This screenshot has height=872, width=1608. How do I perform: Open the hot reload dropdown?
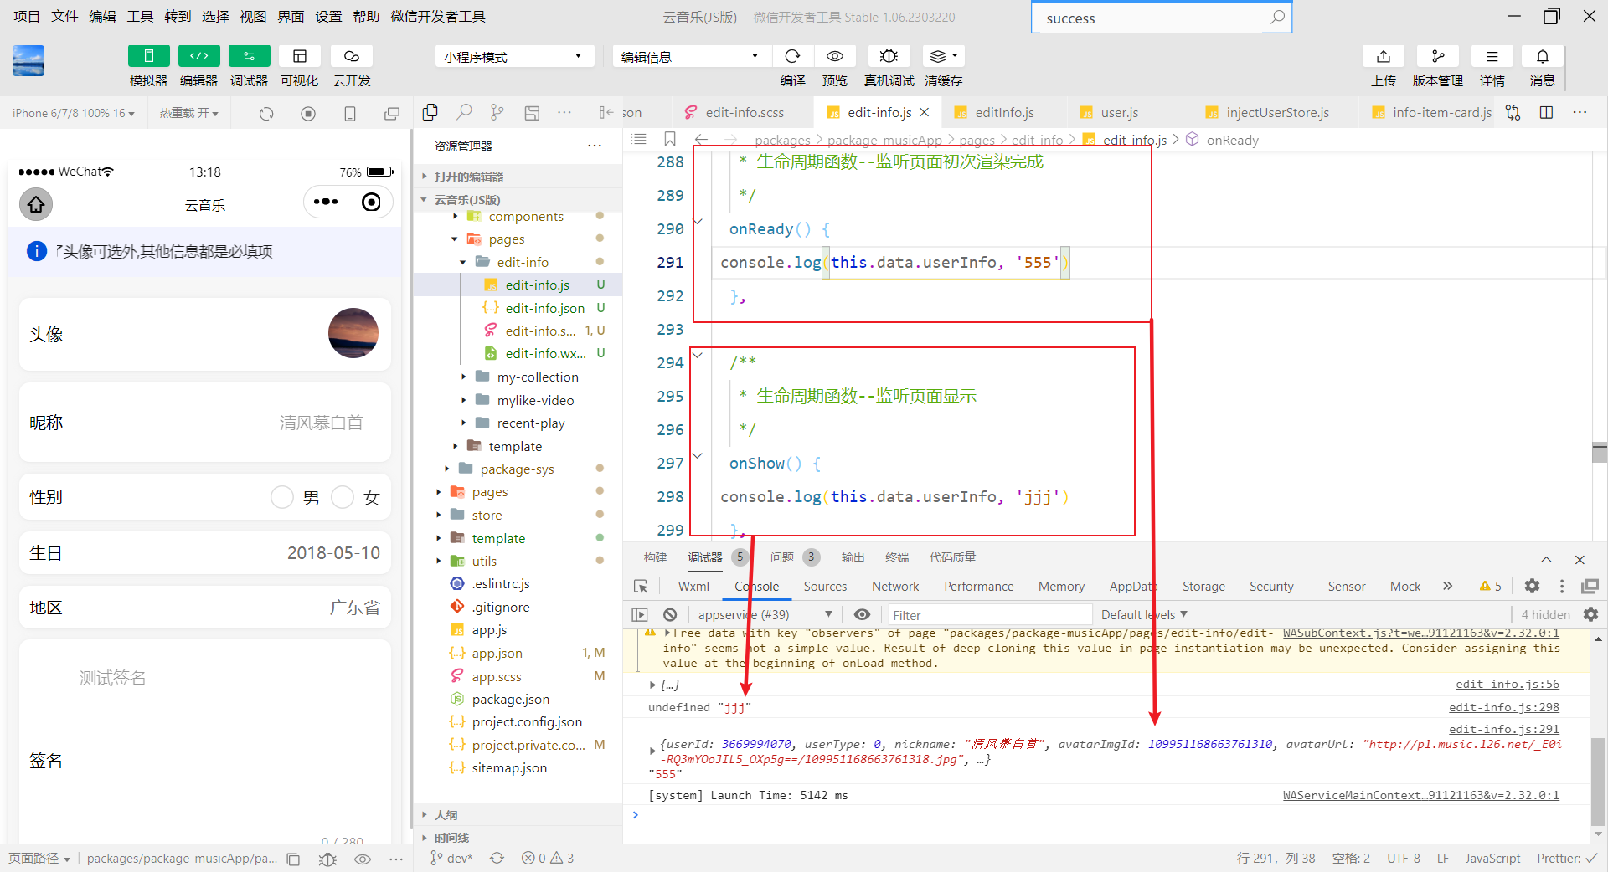[189, 113]
